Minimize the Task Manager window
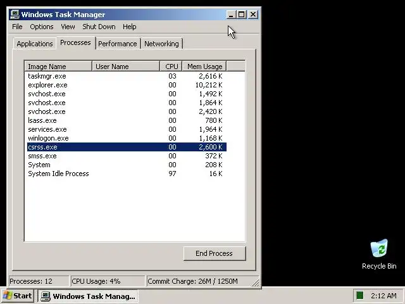 231,15
